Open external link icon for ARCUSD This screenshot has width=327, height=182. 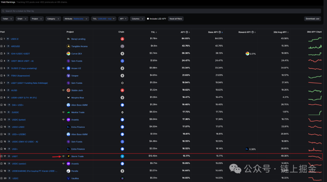[8, 46]
